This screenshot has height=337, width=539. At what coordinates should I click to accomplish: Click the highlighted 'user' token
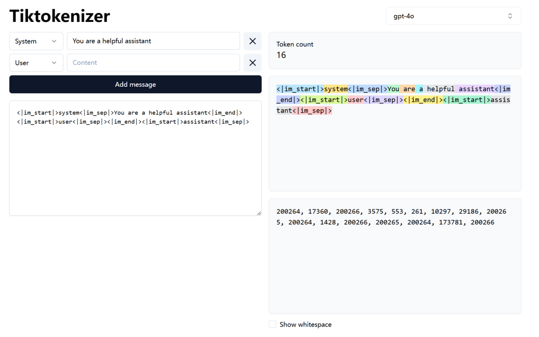tap(355, 100)
